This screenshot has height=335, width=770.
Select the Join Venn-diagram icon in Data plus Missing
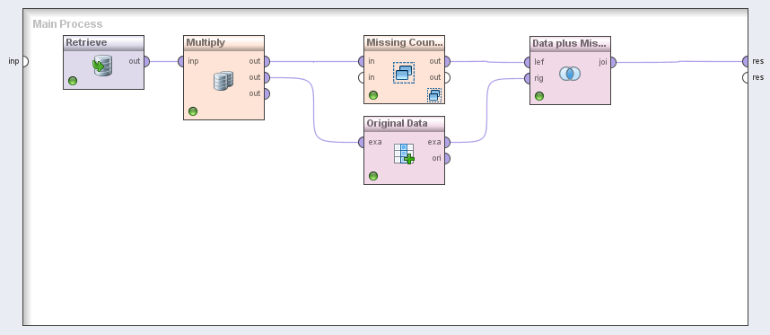[x=570, y=74]
